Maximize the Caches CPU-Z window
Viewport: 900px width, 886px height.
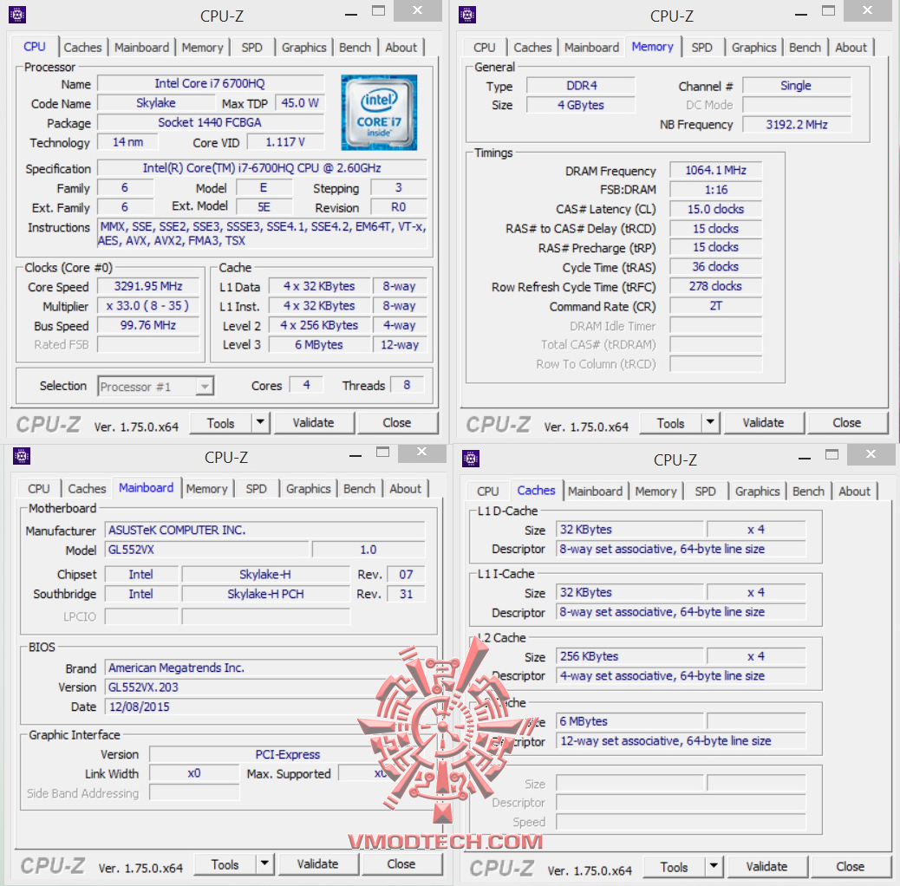click(832, 455)
